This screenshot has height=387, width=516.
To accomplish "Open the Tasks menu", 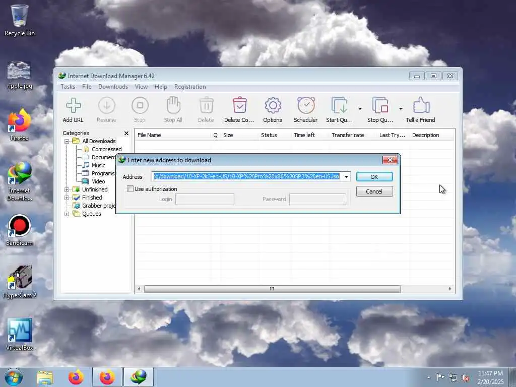I will (68, 87).
